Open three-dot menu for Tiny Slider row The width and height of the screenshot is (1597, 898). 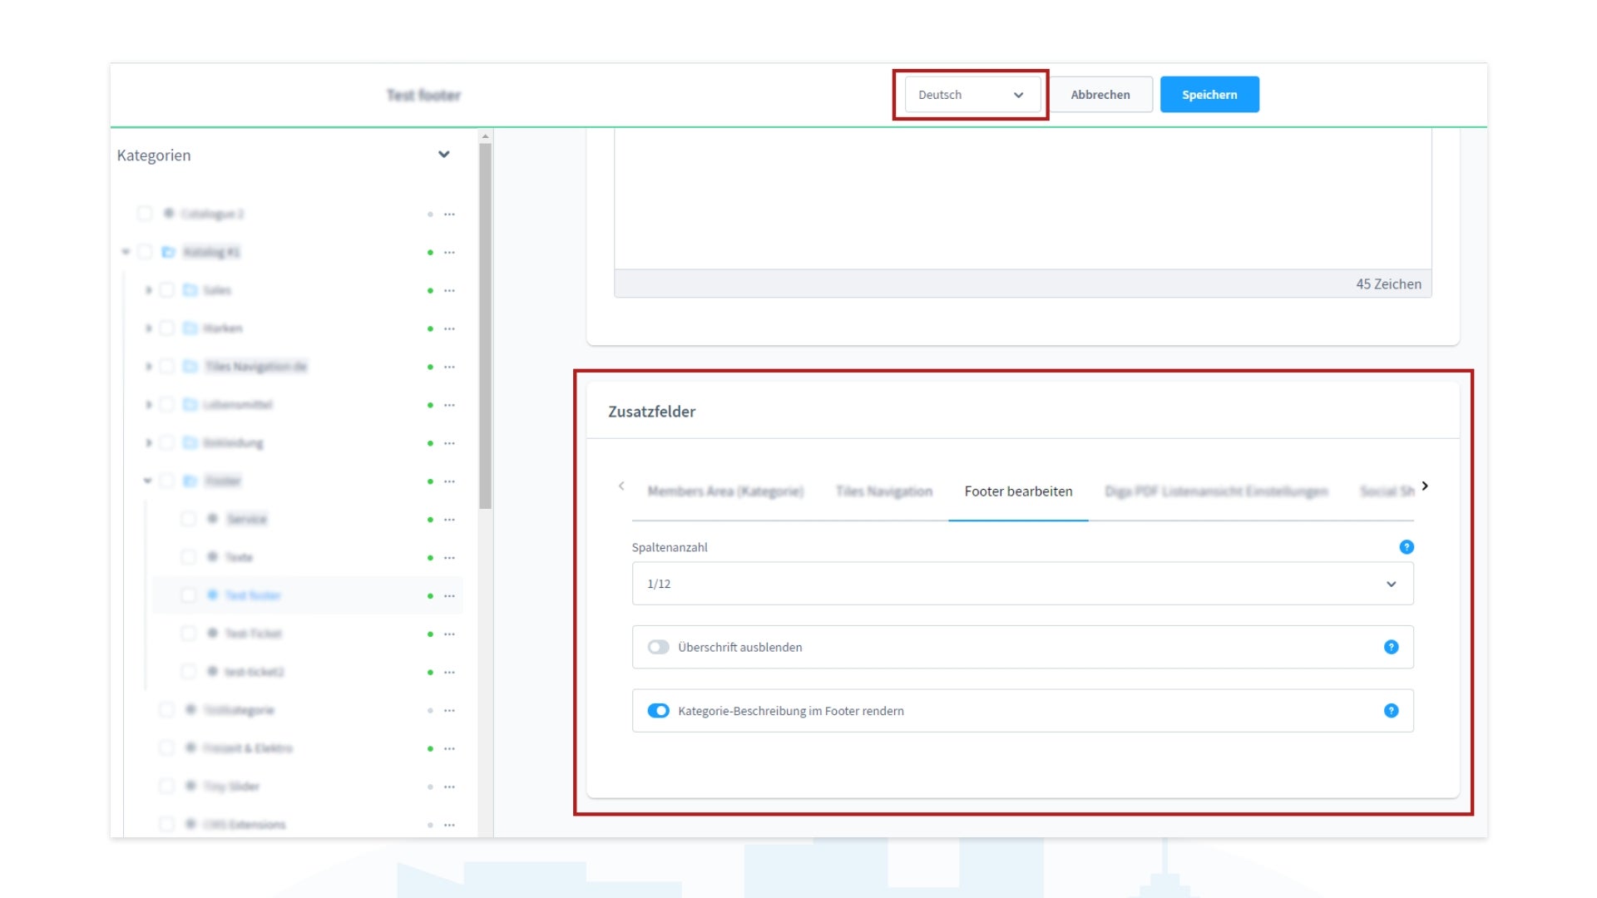[x=449, y=787]
